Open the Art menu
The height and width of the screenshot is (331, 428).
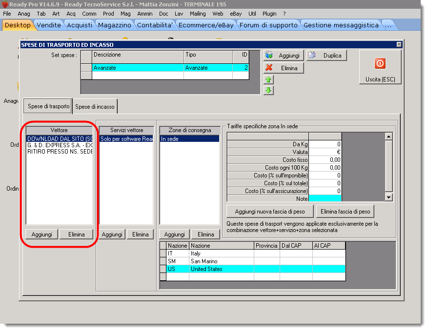pos(56,14)
